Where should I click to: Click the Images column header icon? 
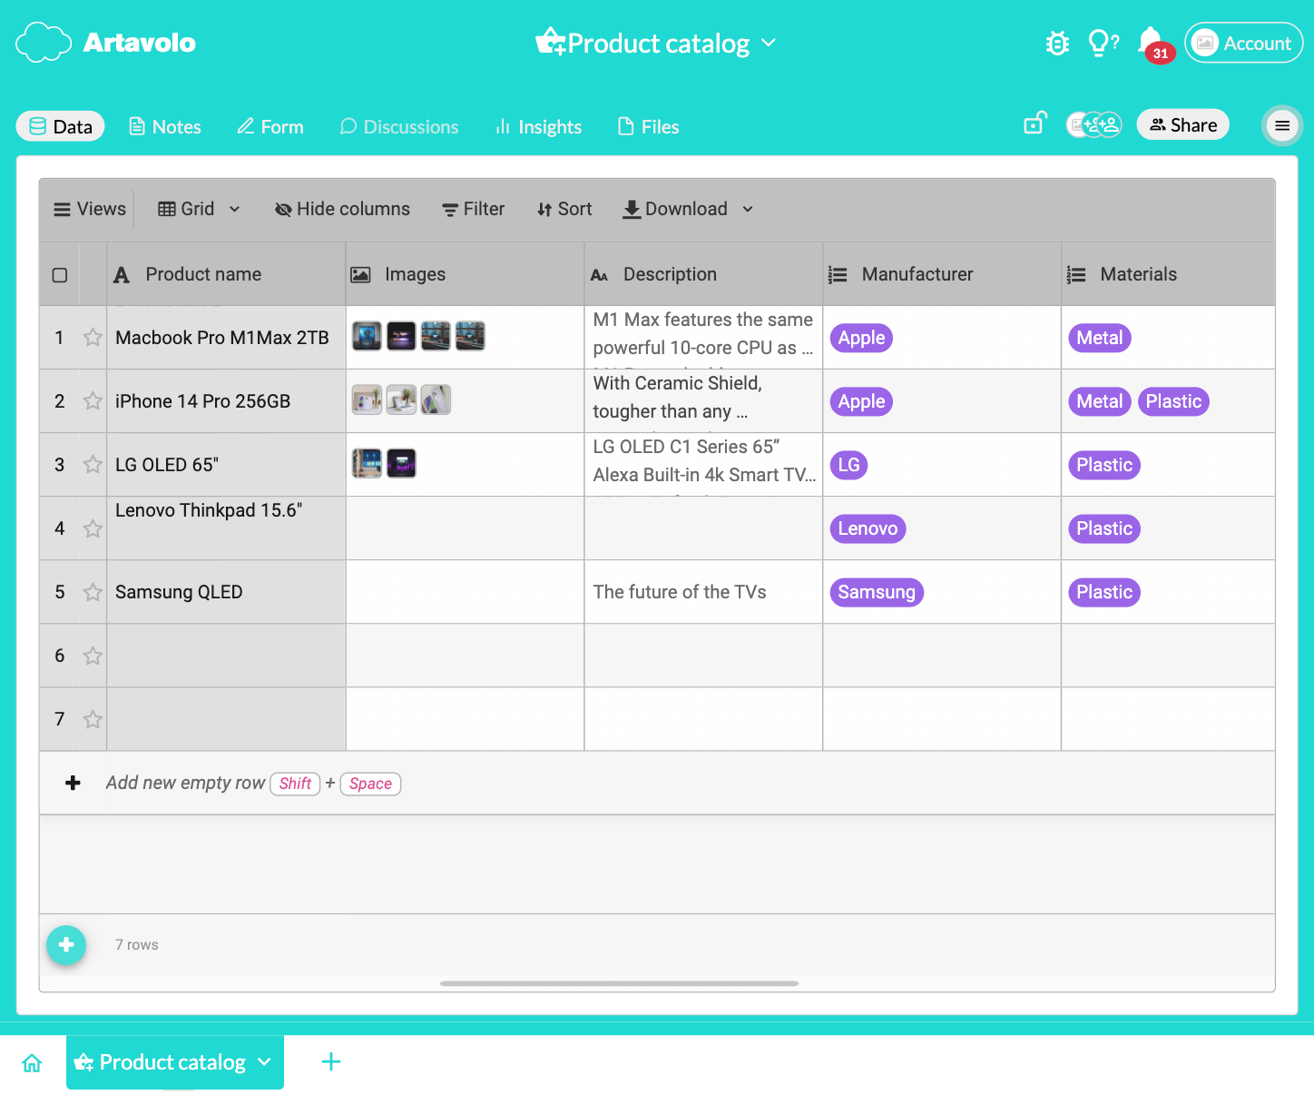(x=360, y=274)
